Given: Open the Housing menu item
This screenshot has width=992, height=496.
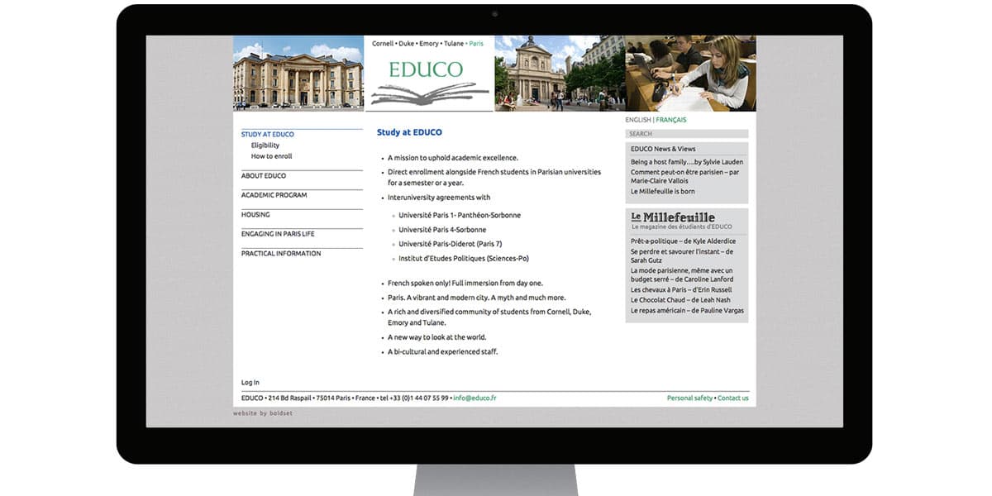Looking at the screenshot, I should (255, 215).
